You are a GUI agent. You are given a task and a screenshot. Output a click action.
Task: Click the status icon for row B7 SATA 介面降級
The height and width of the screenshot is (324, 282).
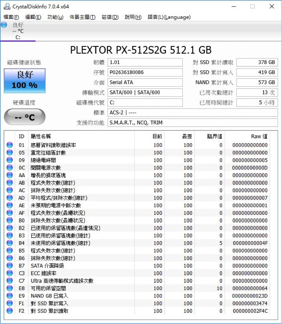pos(10,266)
